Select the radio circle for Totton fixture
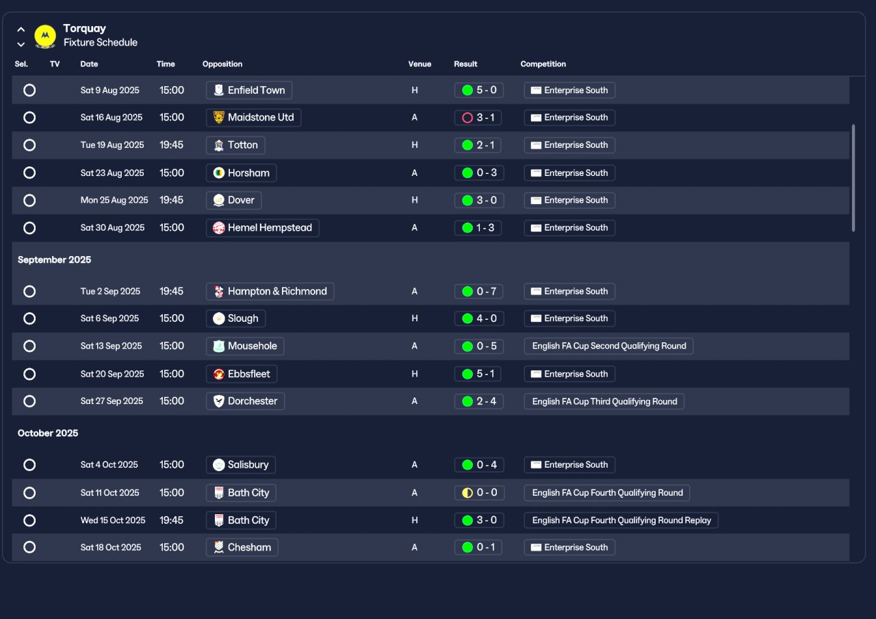 click(29, 145)
